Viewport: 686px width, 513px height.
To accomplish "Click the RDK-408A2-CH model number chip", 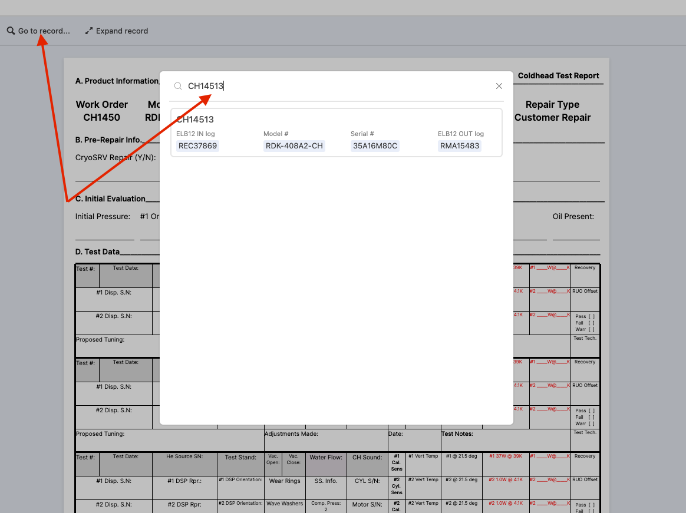I will (294, 146).
